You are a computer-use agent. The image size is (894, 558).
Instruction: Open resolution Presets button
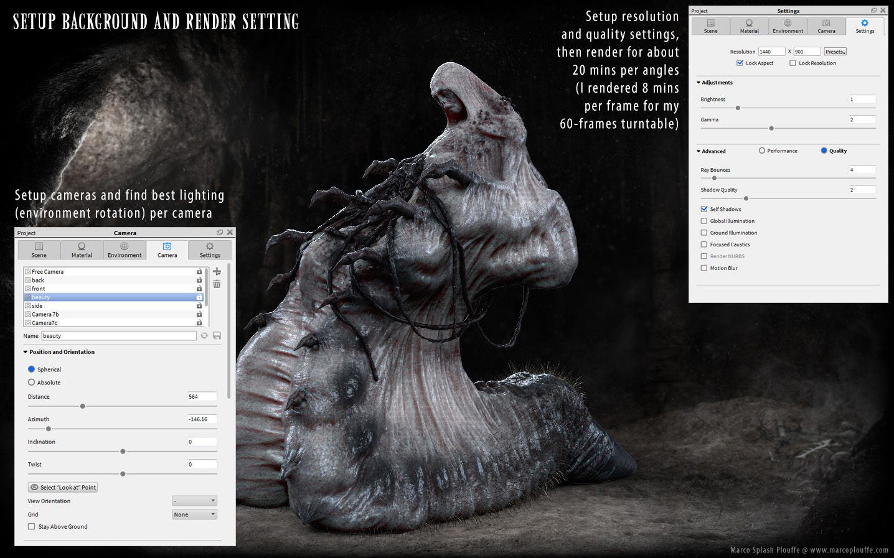pyautogui.click(x=835, y=52)
